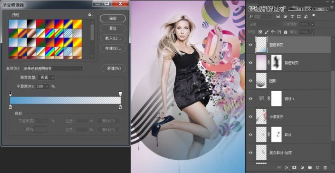Image resolution: width=335 pixels, height=173 pixels.
Task: Select the 蓝色渐变 layer thumbnail
Action: 261,45
